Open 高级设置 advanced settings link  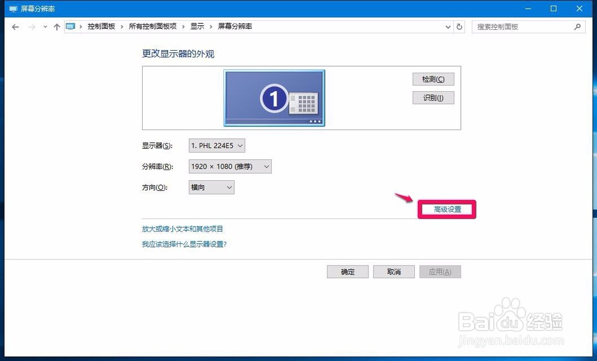(446, 208)
